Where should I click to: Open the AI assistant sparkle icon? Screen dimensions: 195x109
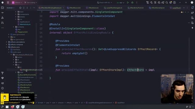pyautogui.click(x=192, y=28)
